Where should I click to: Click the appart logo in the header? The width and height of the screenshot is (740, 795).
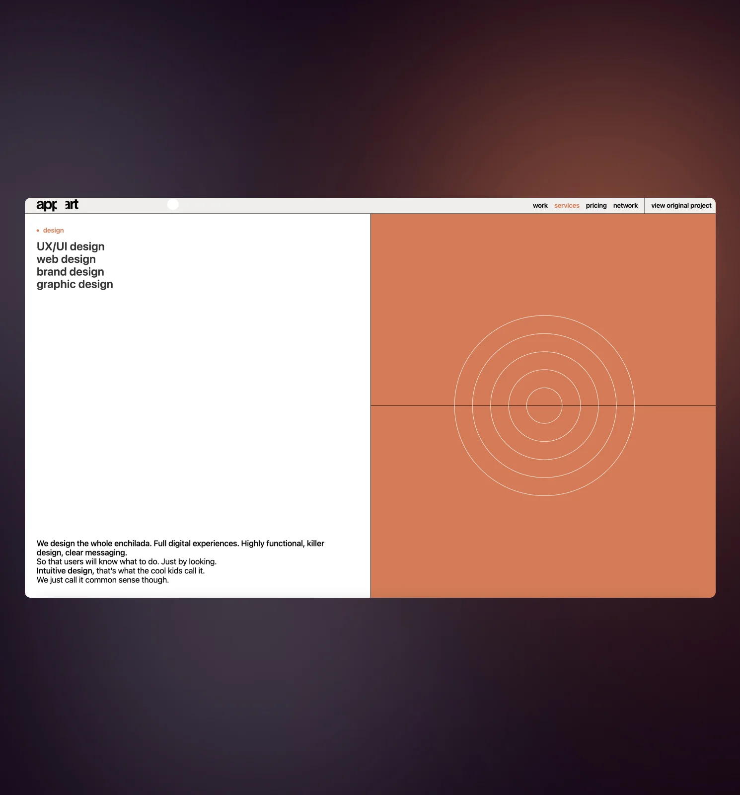coord(57,205)
